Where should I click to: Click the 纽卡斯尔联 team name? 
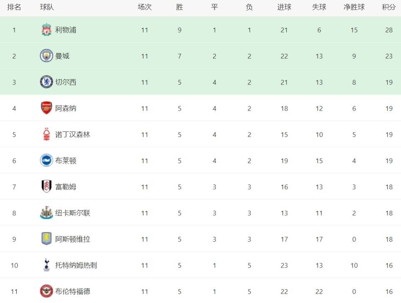point(73,213)
